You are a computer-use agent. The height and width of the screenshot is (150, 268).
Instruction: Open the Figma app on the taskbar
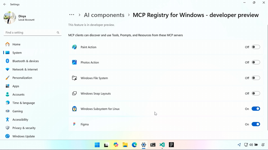click(x=171, y=145)
